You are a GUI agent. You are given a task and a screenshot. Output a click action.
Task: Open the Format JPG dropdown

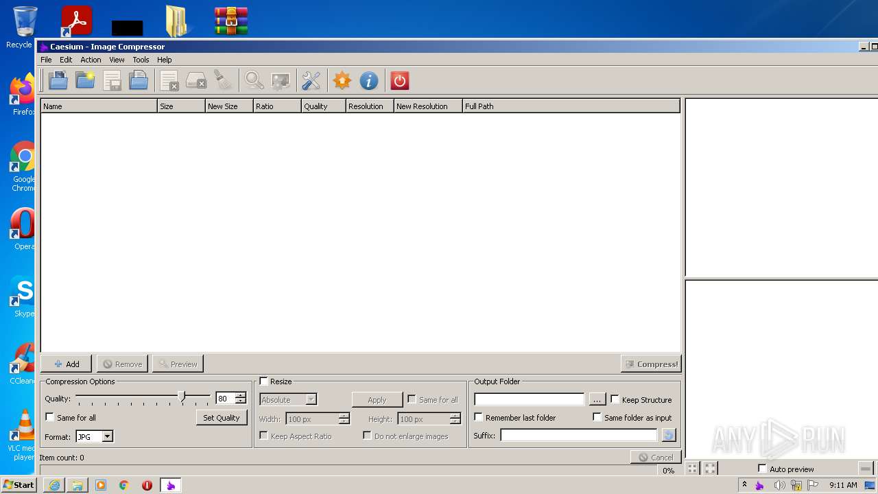(x=107, y=436)
